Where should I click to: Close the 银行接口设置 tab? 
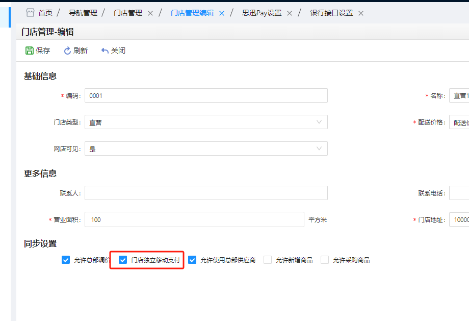pos(361,13)
